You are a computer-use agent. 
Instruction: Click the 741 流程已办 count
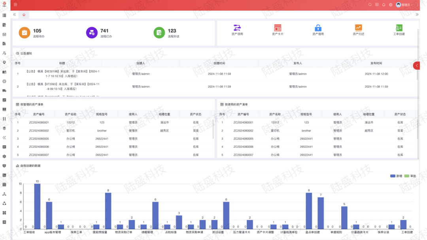coord(104,31)
